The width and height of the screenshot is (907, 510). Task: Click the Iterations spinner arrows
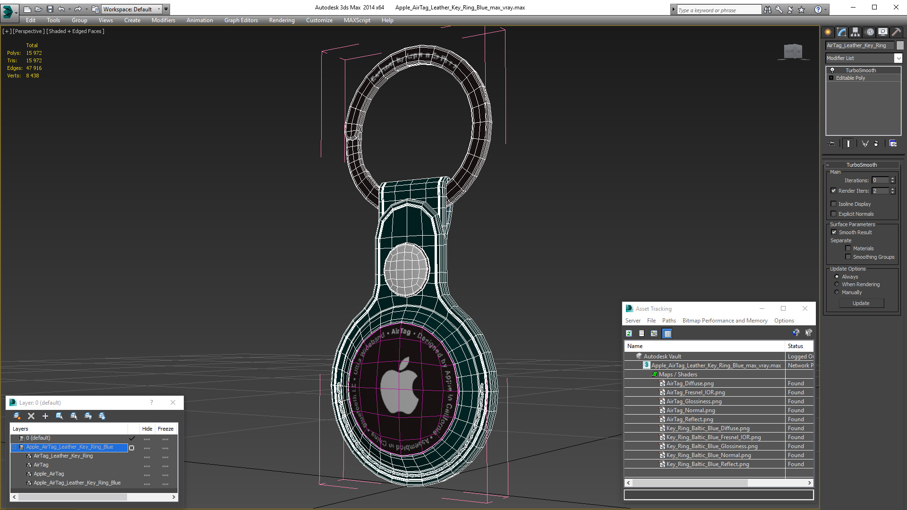[892, 180]
